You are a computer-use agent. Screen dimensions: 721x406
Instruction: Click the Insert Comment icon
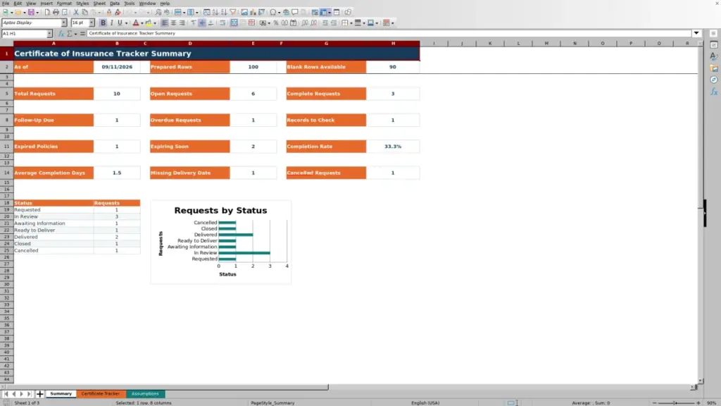pyautogui.click(x=295, y=12)
